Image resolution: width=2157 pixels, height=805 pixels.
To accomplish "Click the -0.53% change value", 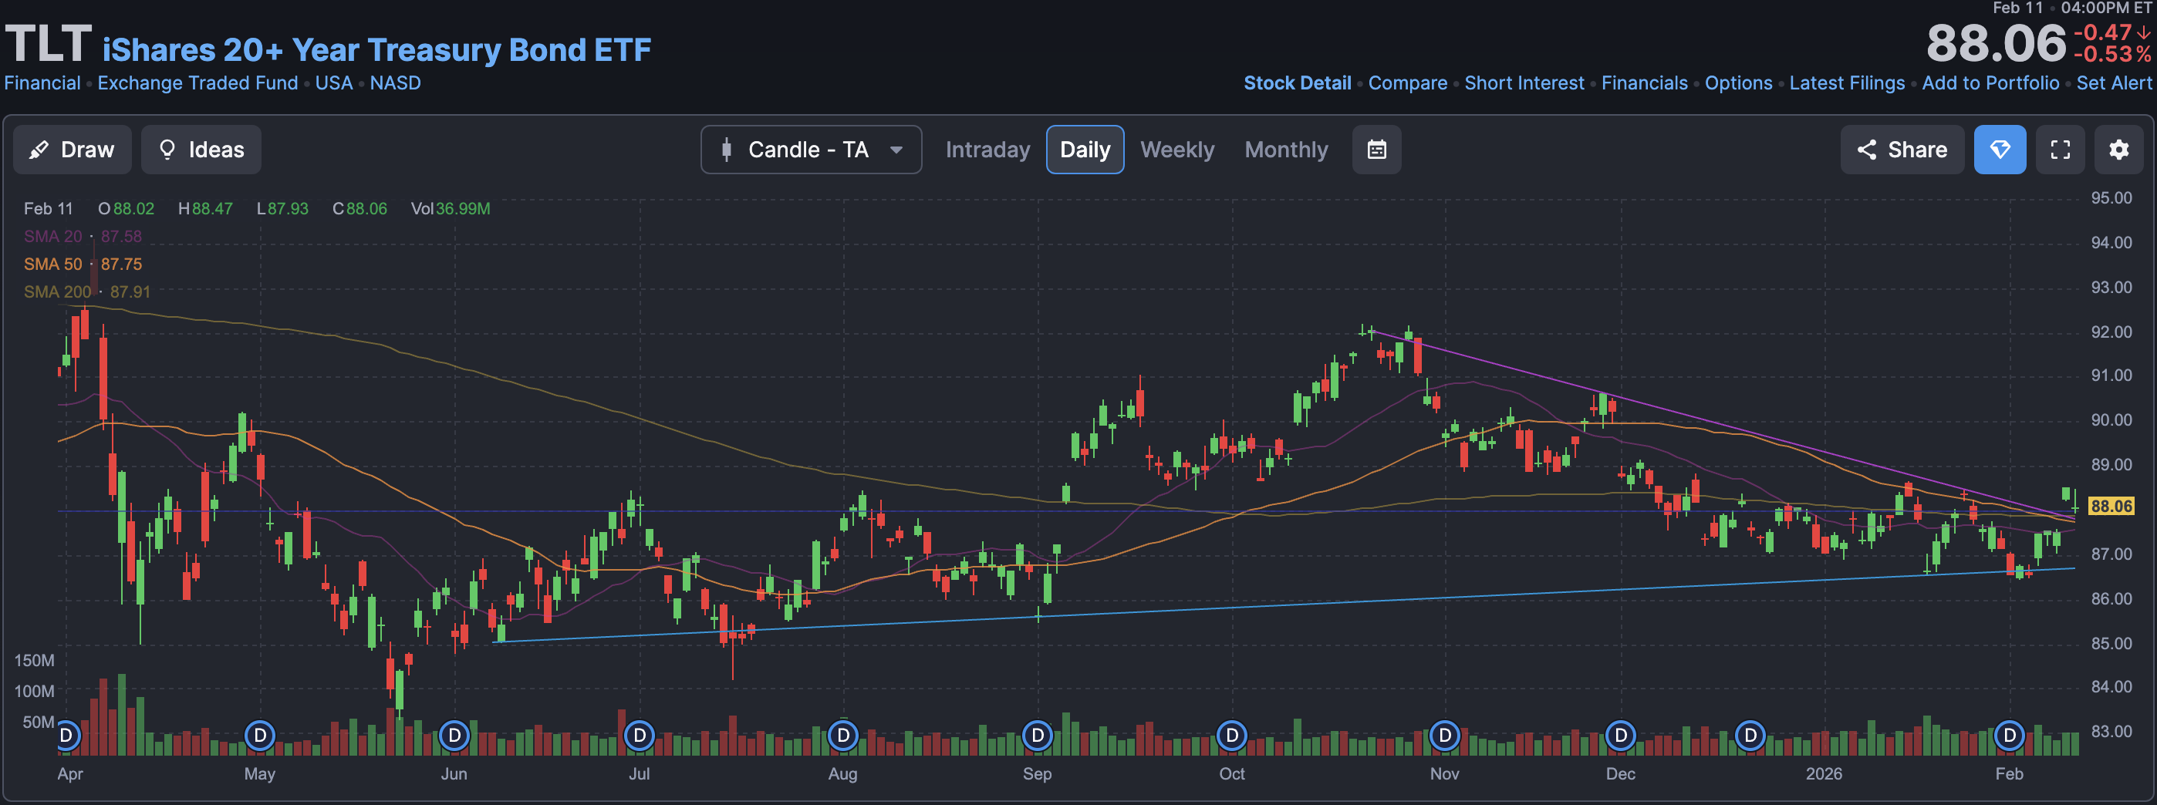I will [2111, 55].
